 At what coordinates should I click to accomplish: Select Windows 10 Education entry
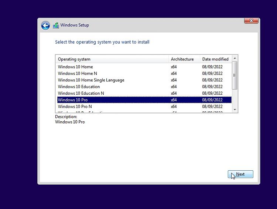(x=79, y=87)
